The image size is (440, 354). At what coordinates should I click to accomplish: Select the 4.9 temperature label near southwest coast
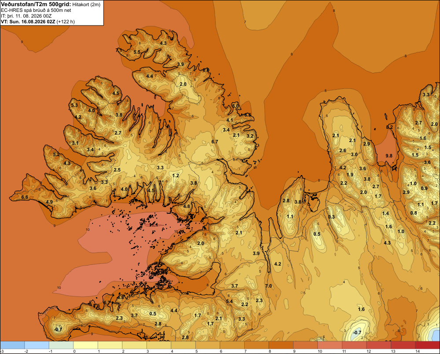pos(49,202)
